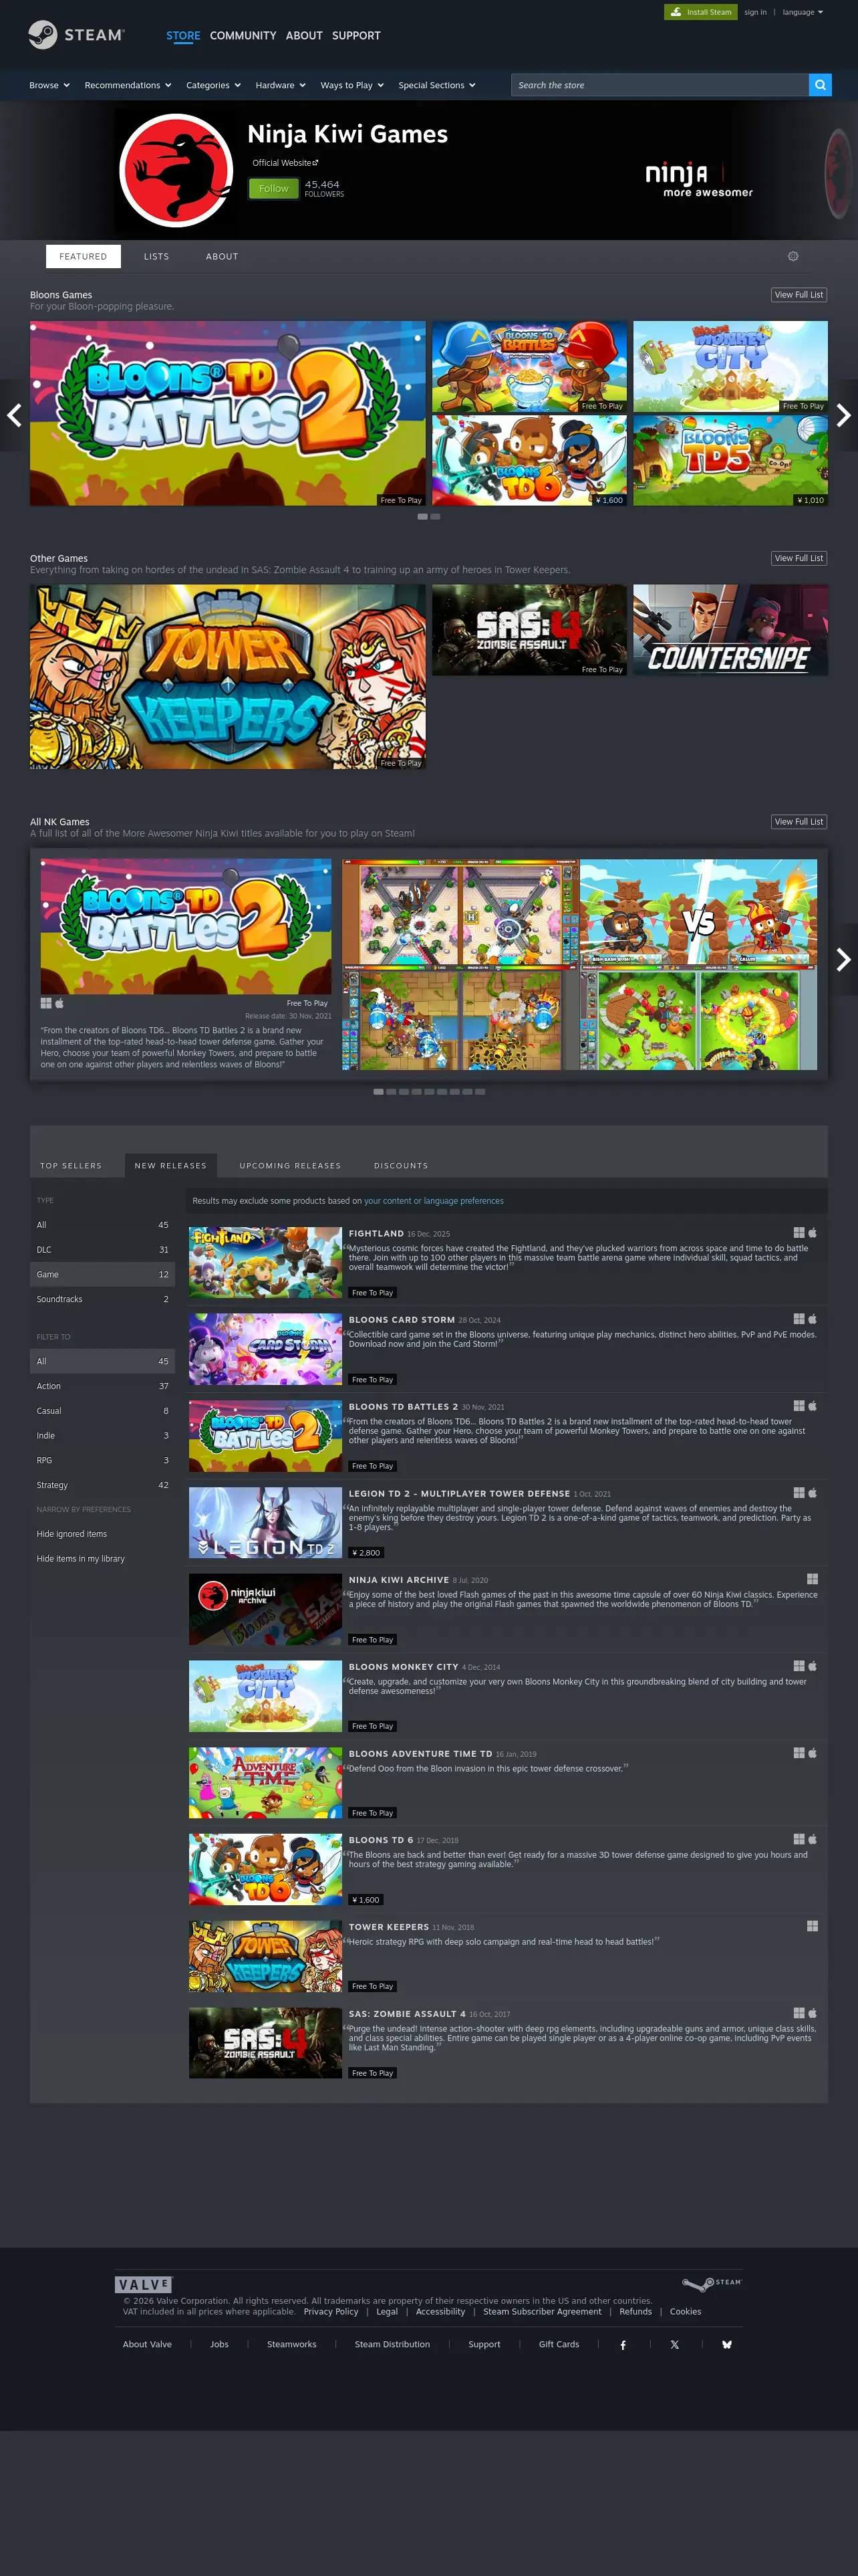Click the Valve logo in the footer

(x=144, y=2285)
